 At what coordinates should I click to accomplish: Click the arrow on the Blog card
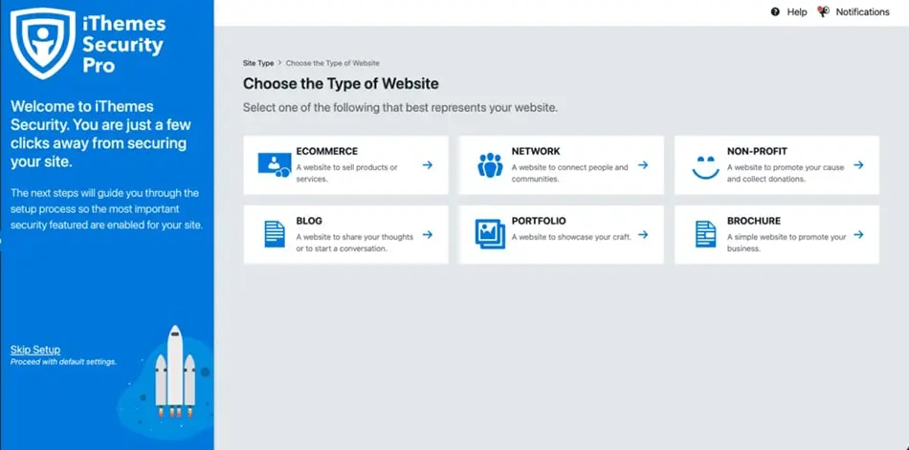428,235
